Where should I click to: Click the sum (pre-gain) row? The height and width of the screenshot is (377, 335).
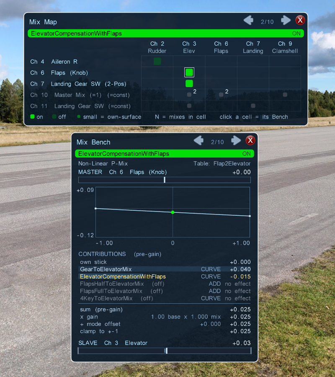165,310
